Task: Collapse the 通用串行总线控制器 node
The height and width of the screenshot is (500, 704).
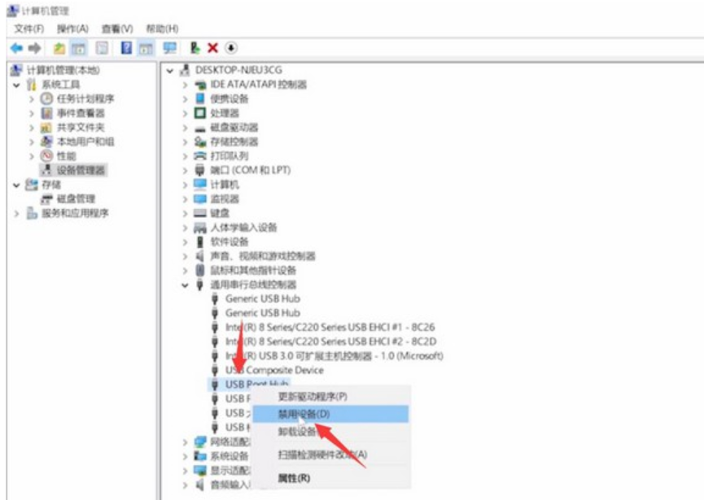Action: [186, 285]
